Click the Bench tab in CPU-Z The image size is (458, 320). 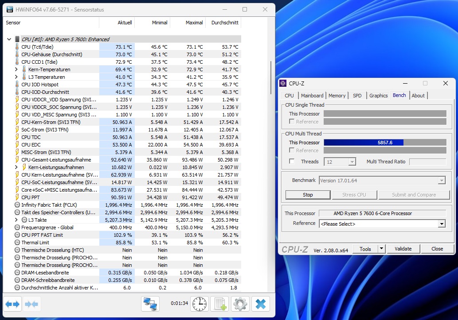(399, 95)
